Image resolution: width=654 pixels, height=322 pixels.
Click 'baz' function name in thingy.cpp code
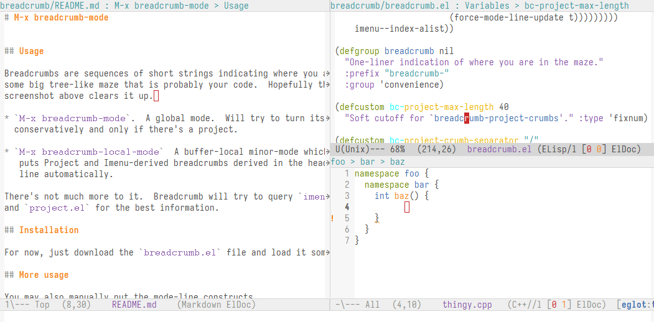coord(402,196)
